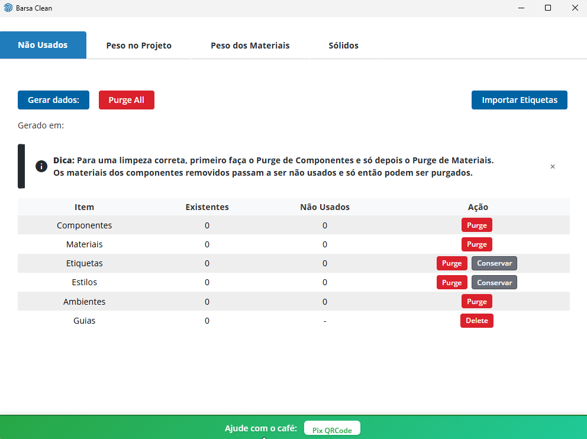Click Conservar in the Etiquetas row
This screenshot has width=587, height=439.
click(494, 263)
